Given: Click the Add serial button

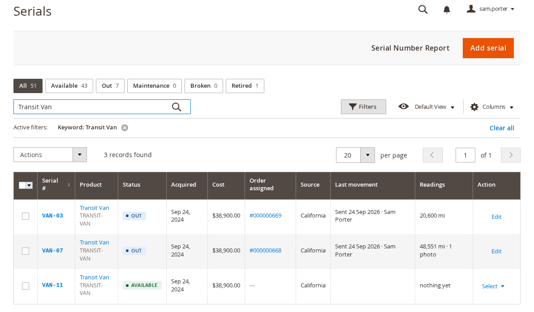Looking at the screenshot, I should [x=488, y=48].
